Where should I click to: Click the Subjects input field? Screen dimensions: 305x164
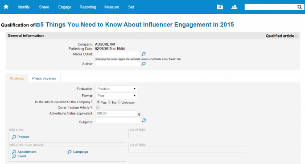point(118,120)
